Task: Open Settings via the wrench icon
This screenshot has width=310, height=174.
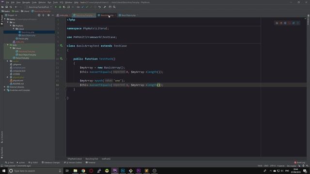Action: click(x=105, y=7)
